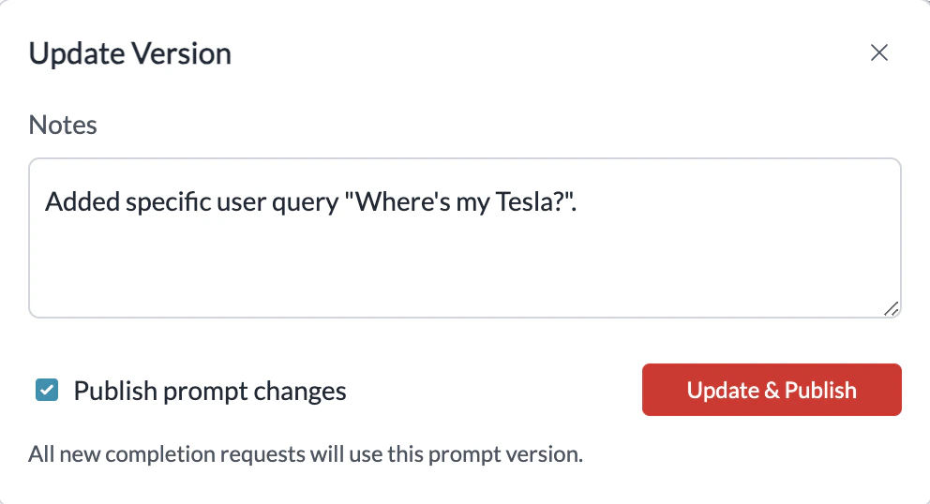The height and width of the screenshot is (504, 930).
Task: Click the Notes textarea resize handle
Action: pyautogui.click(x=891, y=308)
